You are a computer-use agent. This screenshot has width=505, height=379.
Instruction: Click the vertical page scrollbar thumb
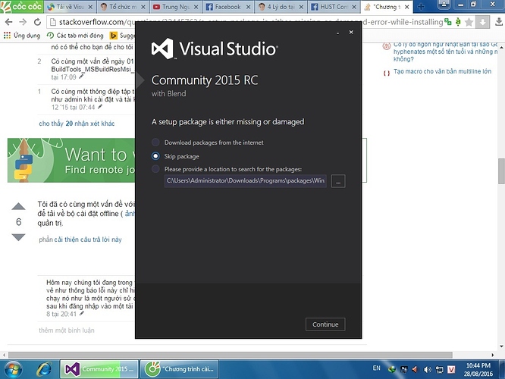coord(501,171)
